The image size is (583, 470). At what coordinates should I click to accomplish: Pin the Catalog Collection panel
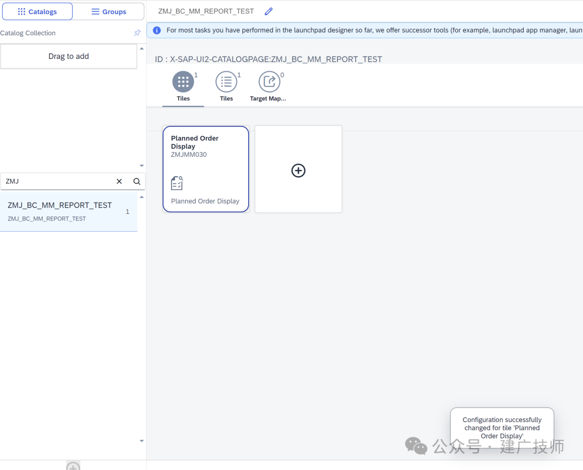[137, 33]
